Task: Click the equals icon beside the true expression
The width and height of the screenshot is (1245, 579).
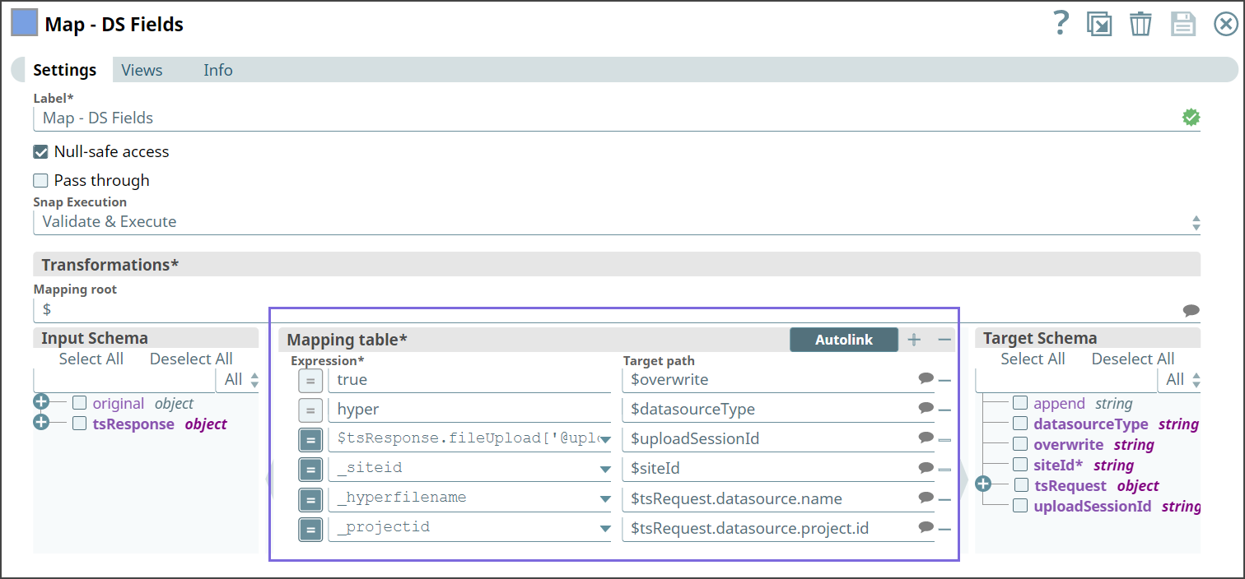Action: tap(310, 379)
